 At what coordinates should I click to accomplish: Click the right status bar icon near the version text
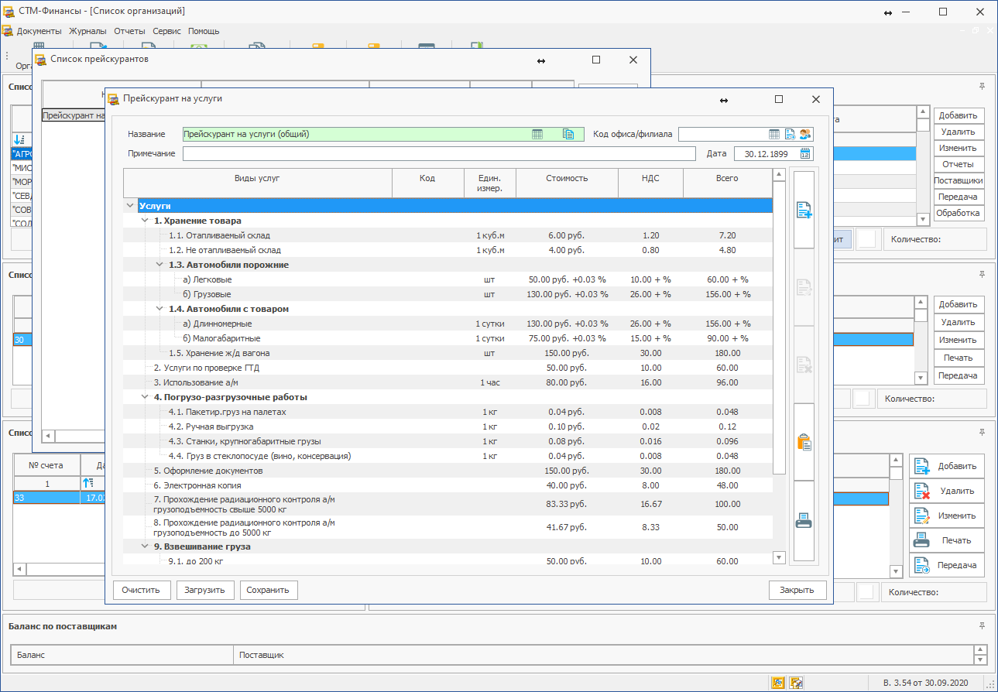pyautogui.click(x=796, y=683)
